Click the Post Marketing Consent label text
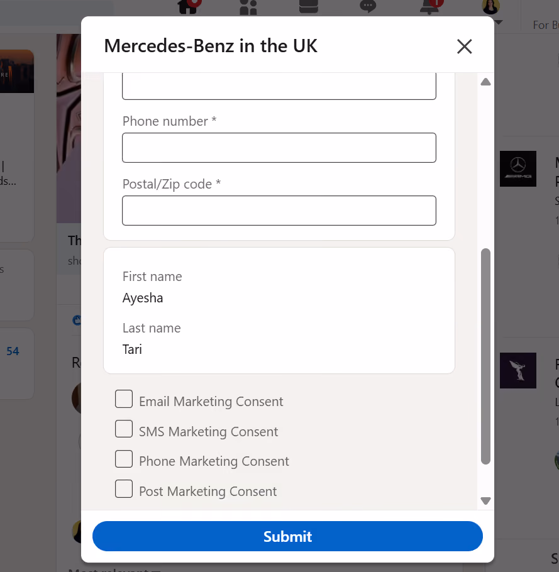The height and width of the screenshot is (572, 559). point(208,492)
